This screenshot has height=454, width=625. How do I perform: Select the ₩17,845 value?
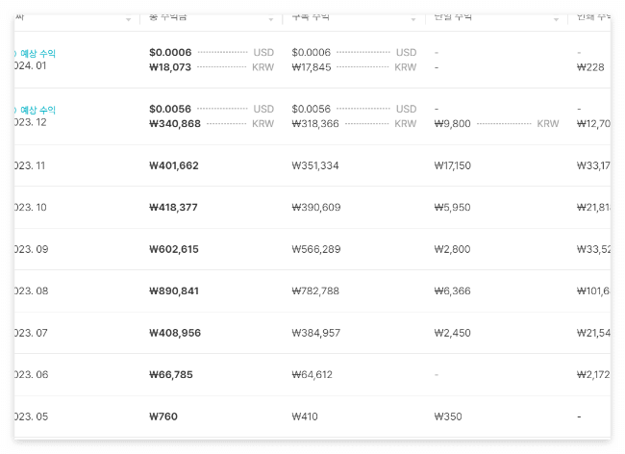312,67
